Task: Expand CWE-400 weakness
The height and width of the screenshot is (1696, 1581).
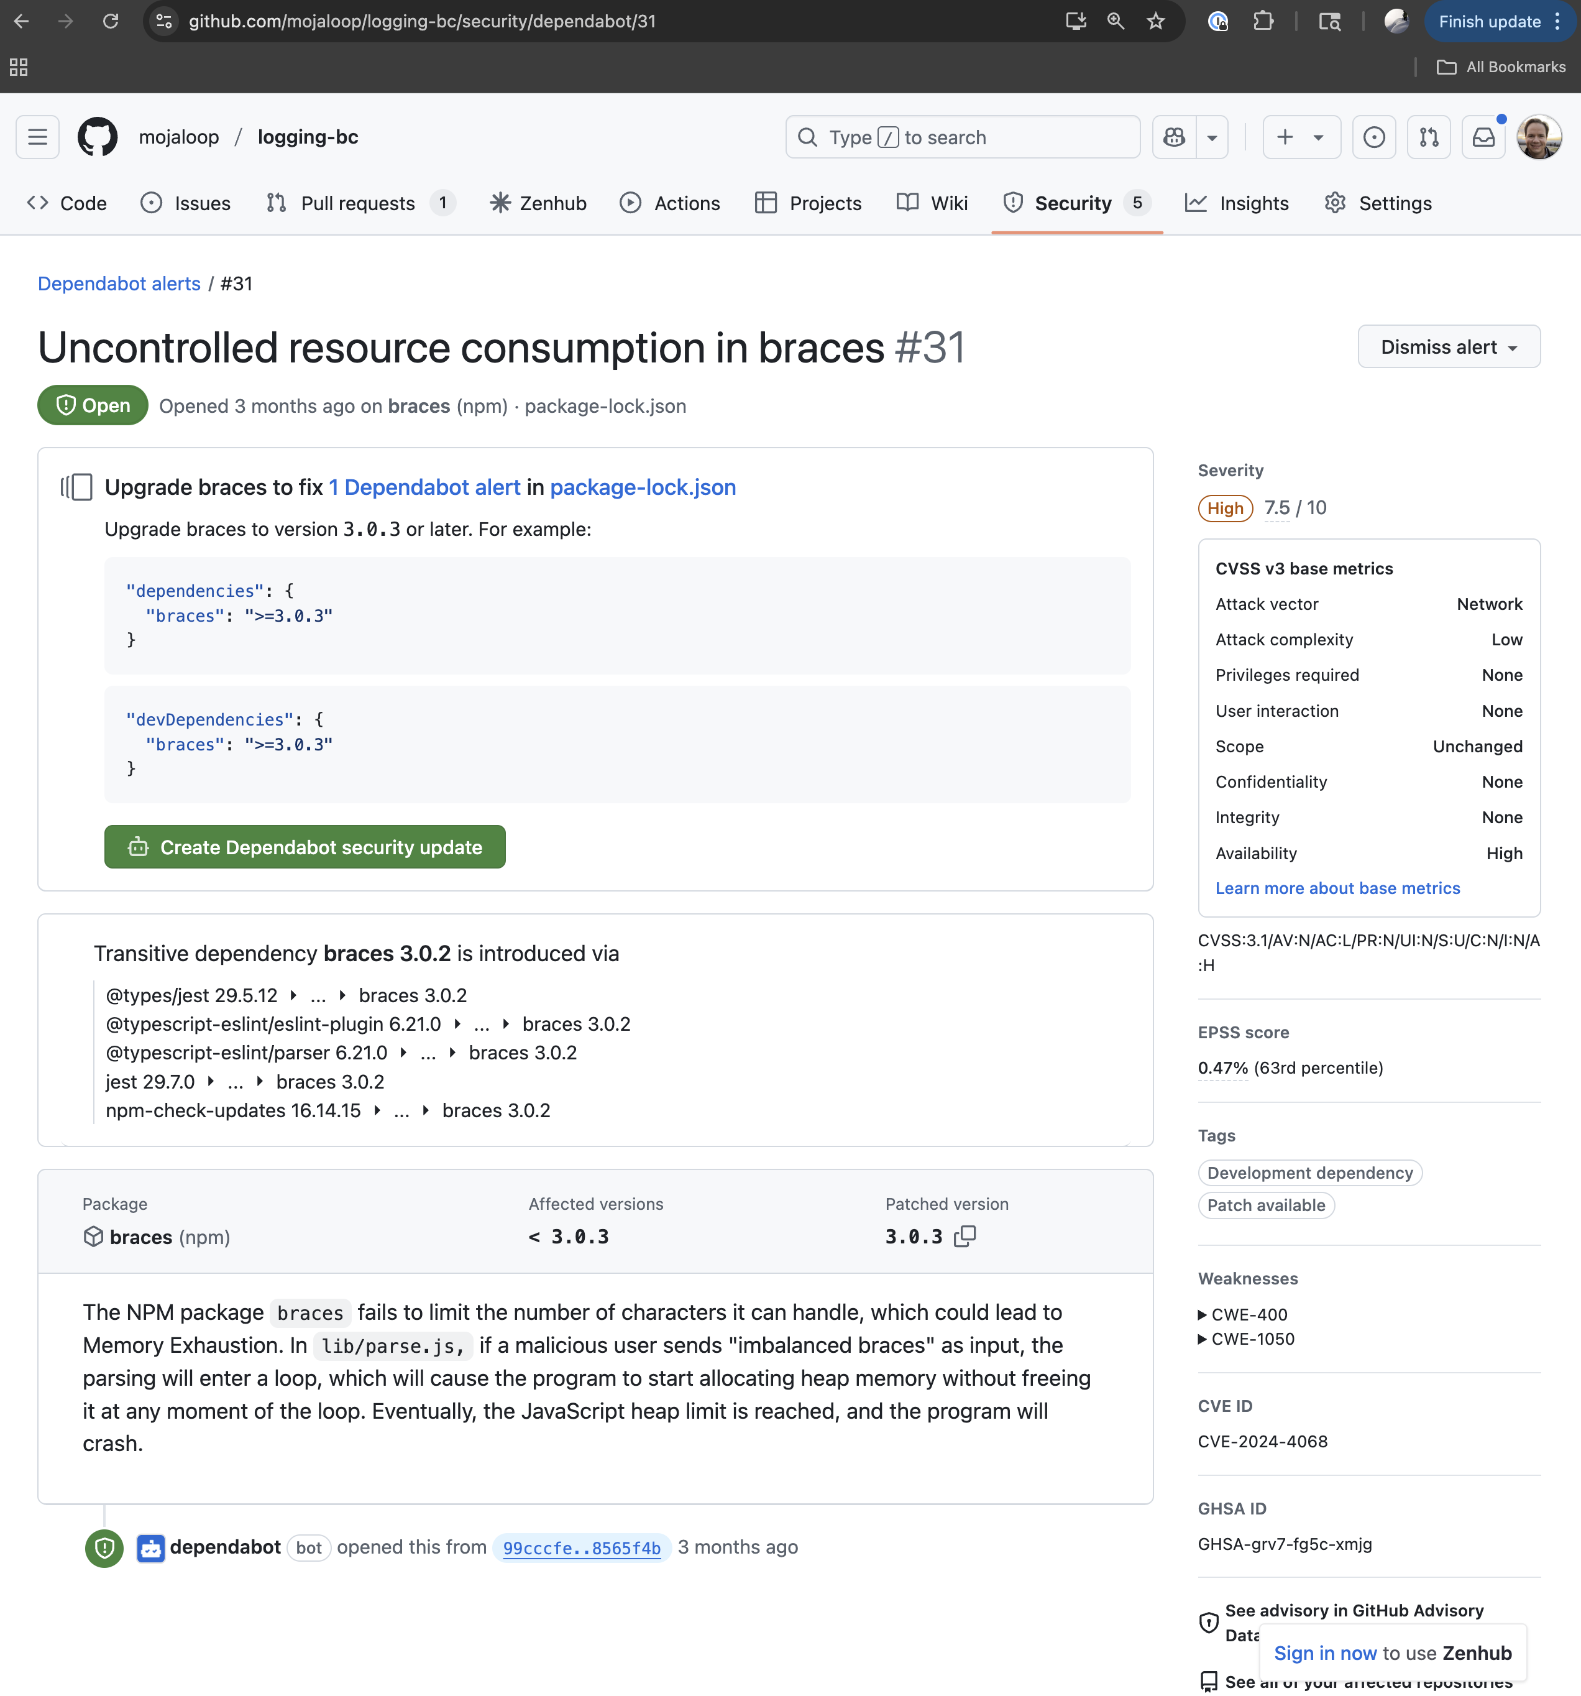Action: coord(1244,1315)
